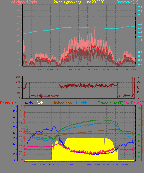Click the 24 hour graph day title
Screen dimensions: 144x173
pyautogui.click(x=79, y=2)
